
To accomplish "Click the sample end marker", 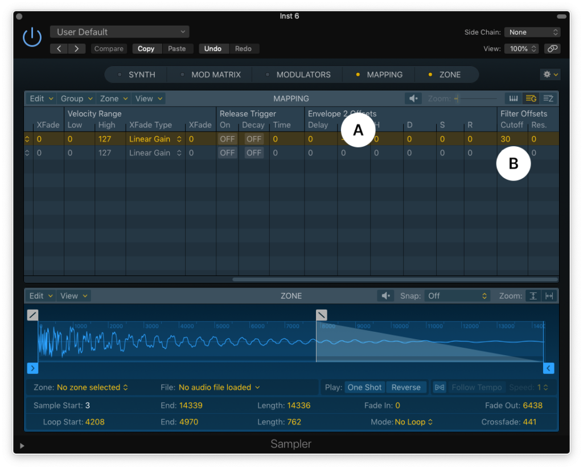I will pyautogui.click(x=548, y=368).
